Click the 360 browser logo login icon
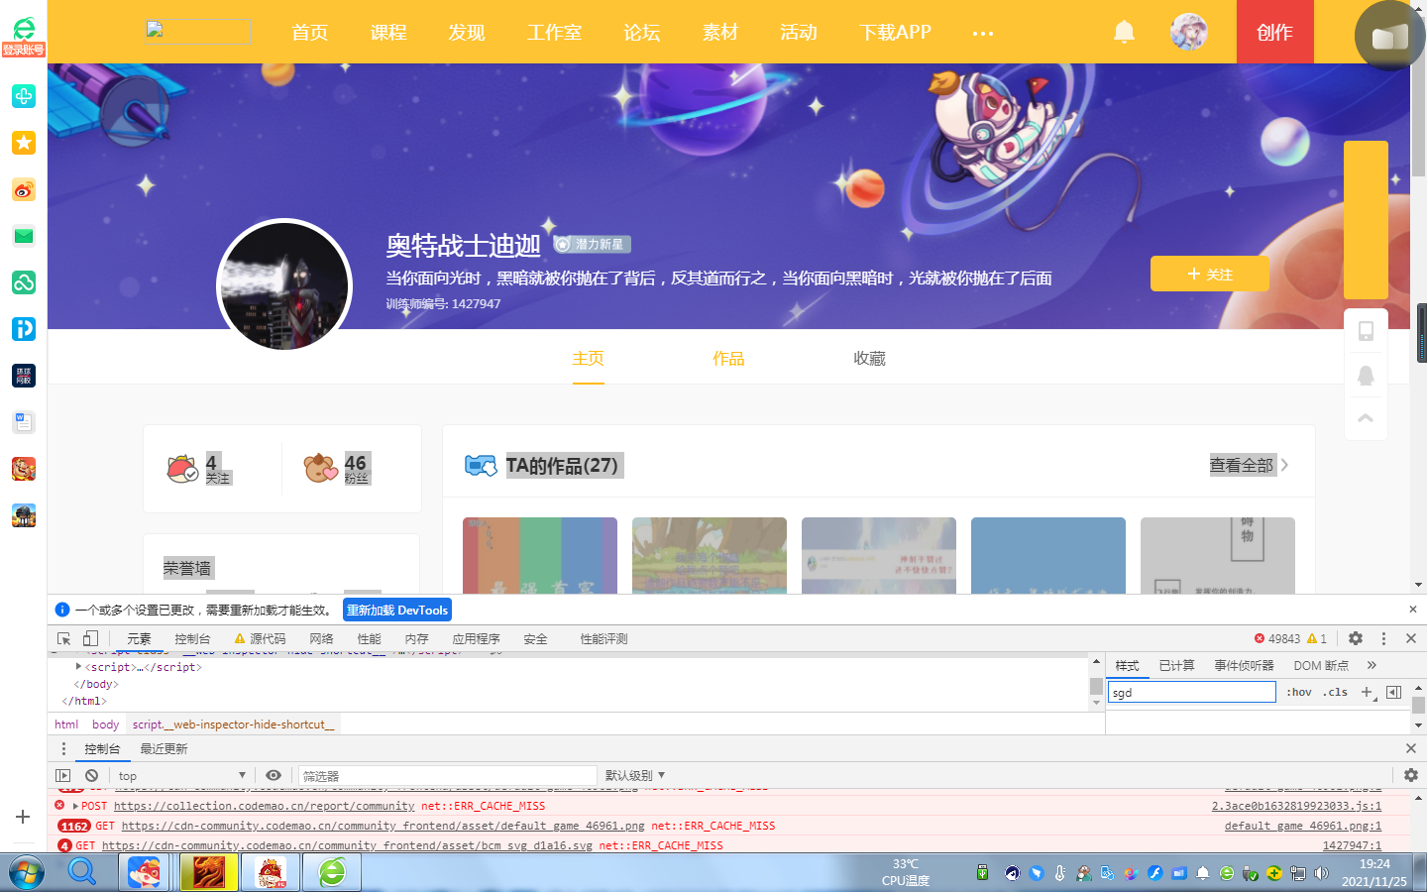This screenshot has height=892, width=1427. [24, 35]
